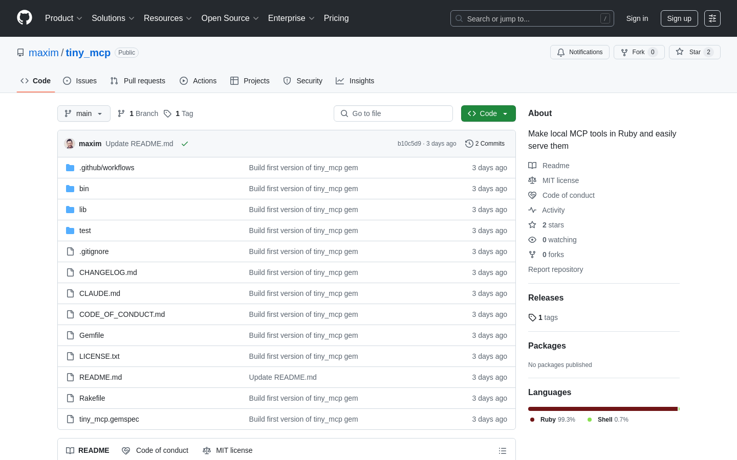Viewport: 737px width, 460px height.
Task: Select the Code of conduct readme tab
Action: click(155, 450)
